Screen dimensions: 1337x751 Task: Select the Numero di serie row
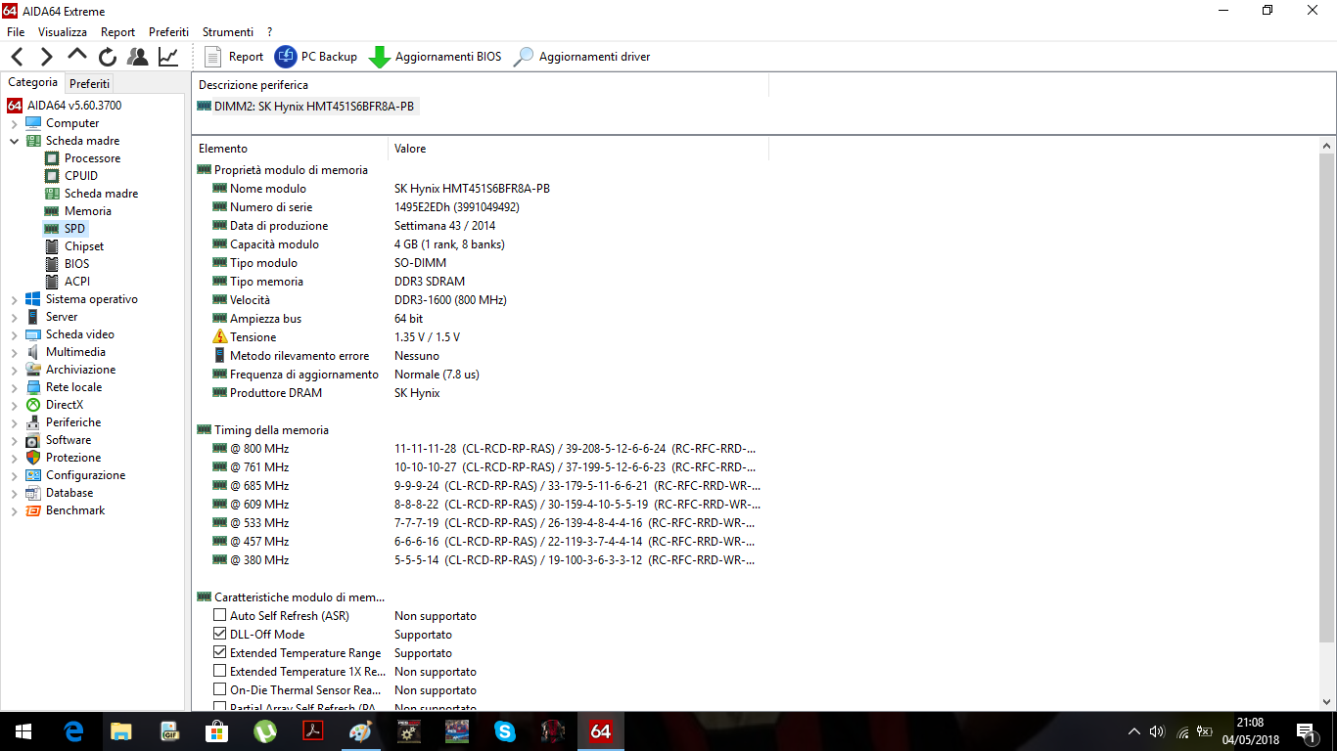(x=480, y=207)
